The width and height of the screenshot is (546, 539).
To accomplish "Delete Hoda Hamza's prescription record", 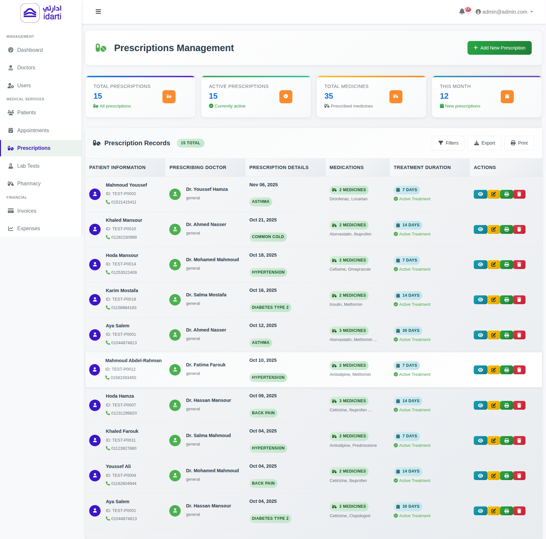I will pyautogui.click(x=519, y=405).
